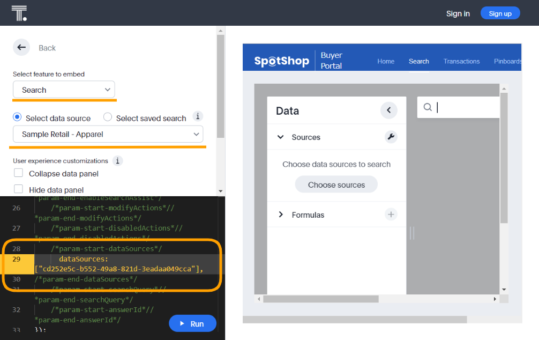Open the Sample Retail - Apparel dropdown

(107, 134)
